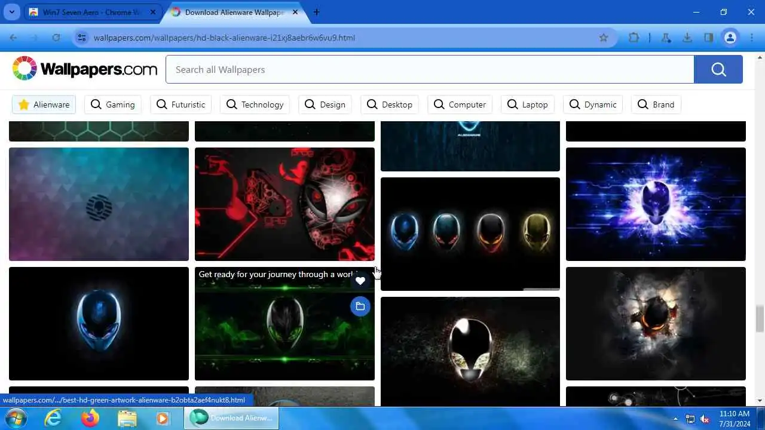
Task: Open the Chrome three-dot menu
Action: pyautogui.click(x=752, y=38)
